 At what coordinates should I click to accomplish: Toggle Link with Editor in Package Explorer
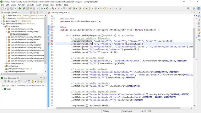(34, 13)
